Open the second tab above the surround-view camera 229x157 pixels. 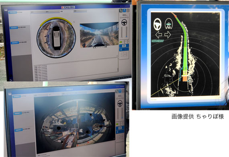(x=53, y=12)
